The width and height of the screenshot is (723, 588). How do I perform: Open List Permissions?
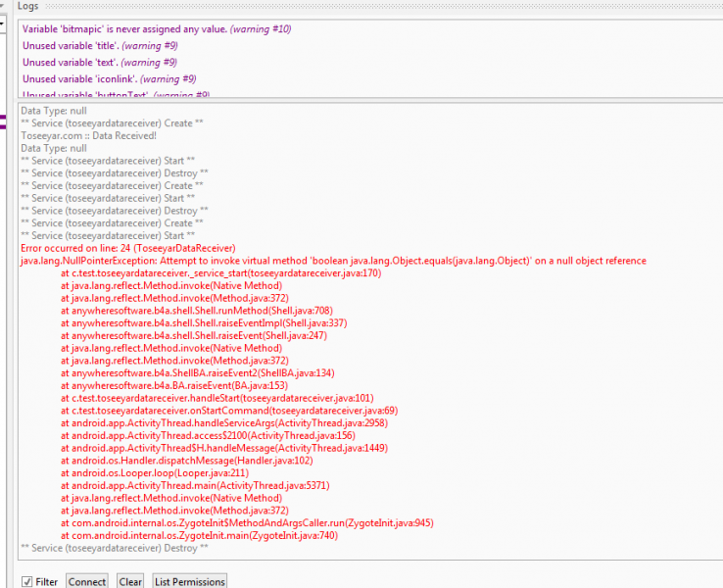tap(190, 581)
